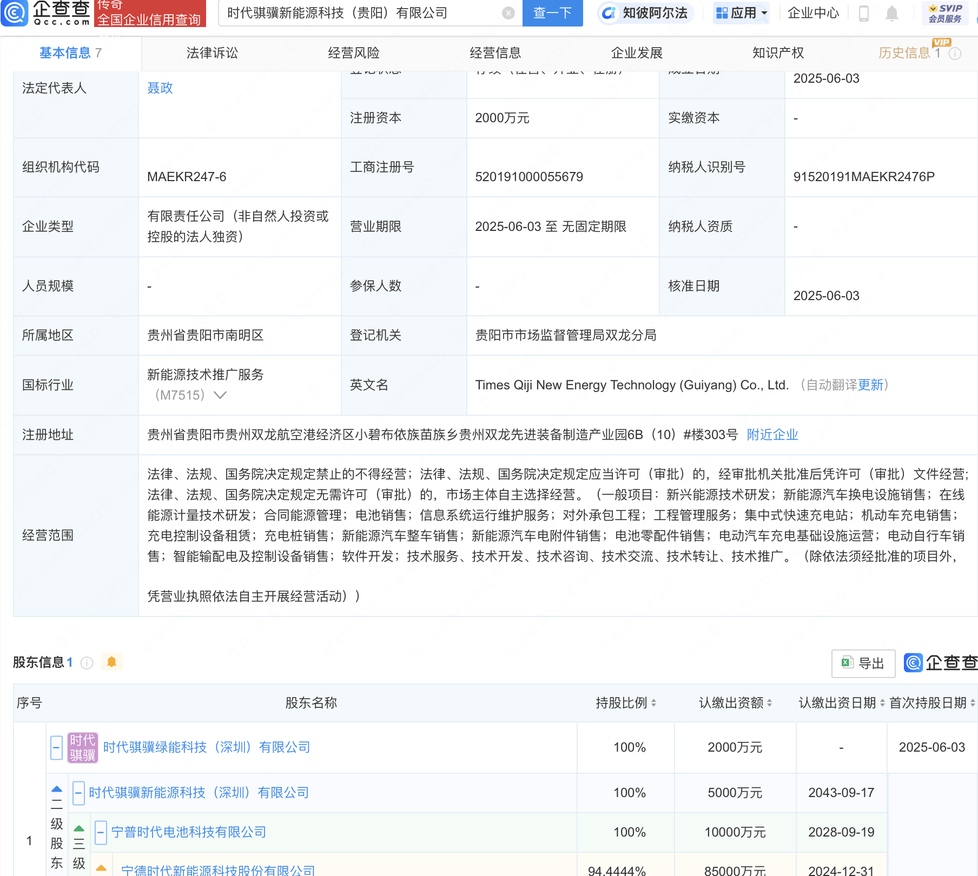Collapse 时代骐骥新能源科技（深圳）shareholder row
This screenshot has height=876, width=978.
[78, 793]
